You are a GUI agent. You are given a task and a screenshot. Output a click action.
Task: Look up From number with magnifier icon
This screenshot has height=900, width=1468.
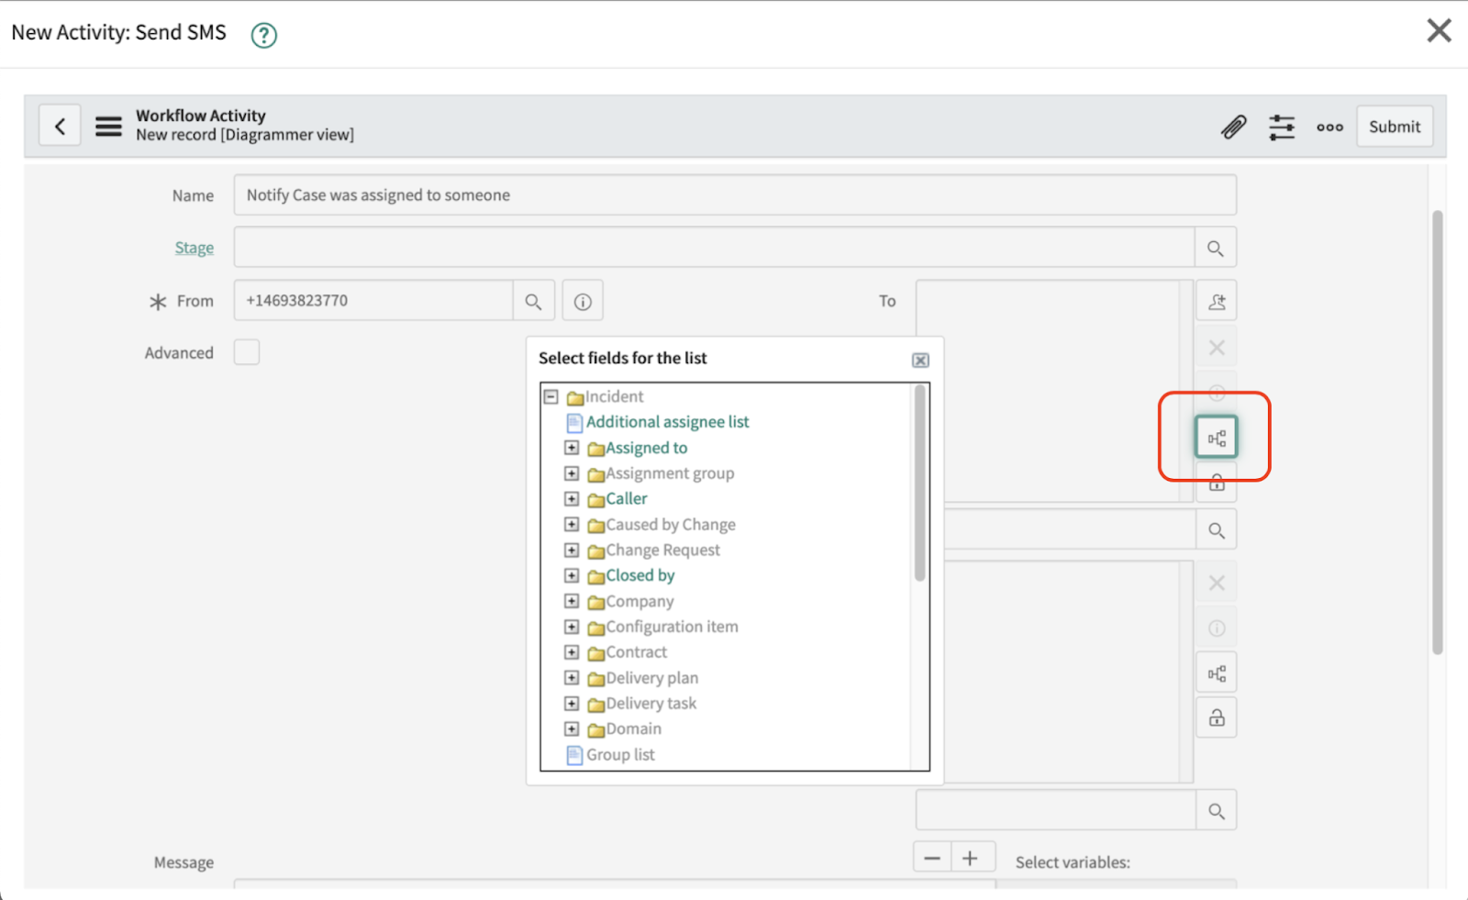click(x=533, y=301)
